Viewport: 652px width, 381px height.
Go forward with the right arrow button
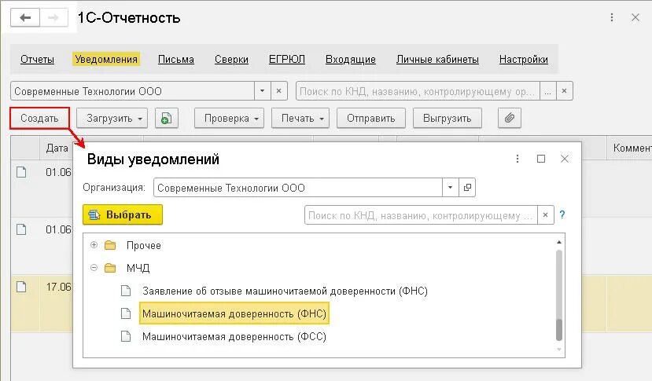(53, 18)
